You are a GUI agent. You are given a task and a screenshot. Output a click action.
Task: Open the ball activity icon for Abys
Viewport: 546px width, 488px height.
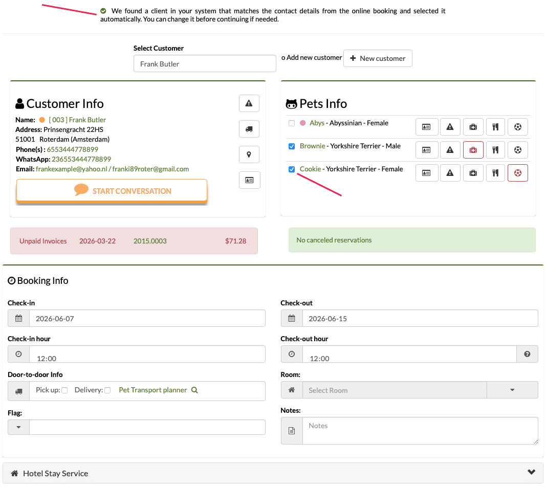[518, 127]
